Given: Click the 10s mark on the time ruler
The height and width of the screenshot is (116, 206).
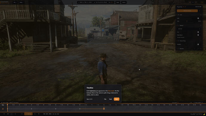Looking at the screenshot, I should [128, 105].
